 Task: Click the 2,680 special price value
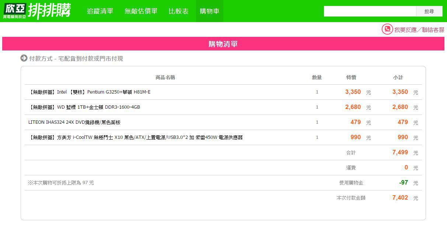[x=353, y=107]
